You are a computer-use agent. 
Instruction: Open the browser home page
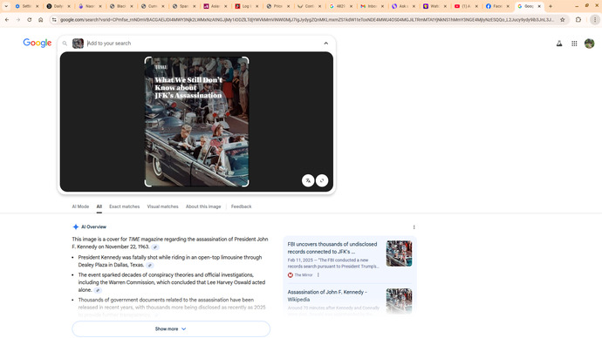pyautogui.click(x=41, y=19)
